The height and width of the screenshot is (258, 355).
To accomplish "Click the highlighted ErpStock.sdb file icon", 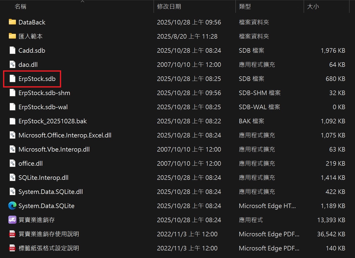I will coord(12,79).
